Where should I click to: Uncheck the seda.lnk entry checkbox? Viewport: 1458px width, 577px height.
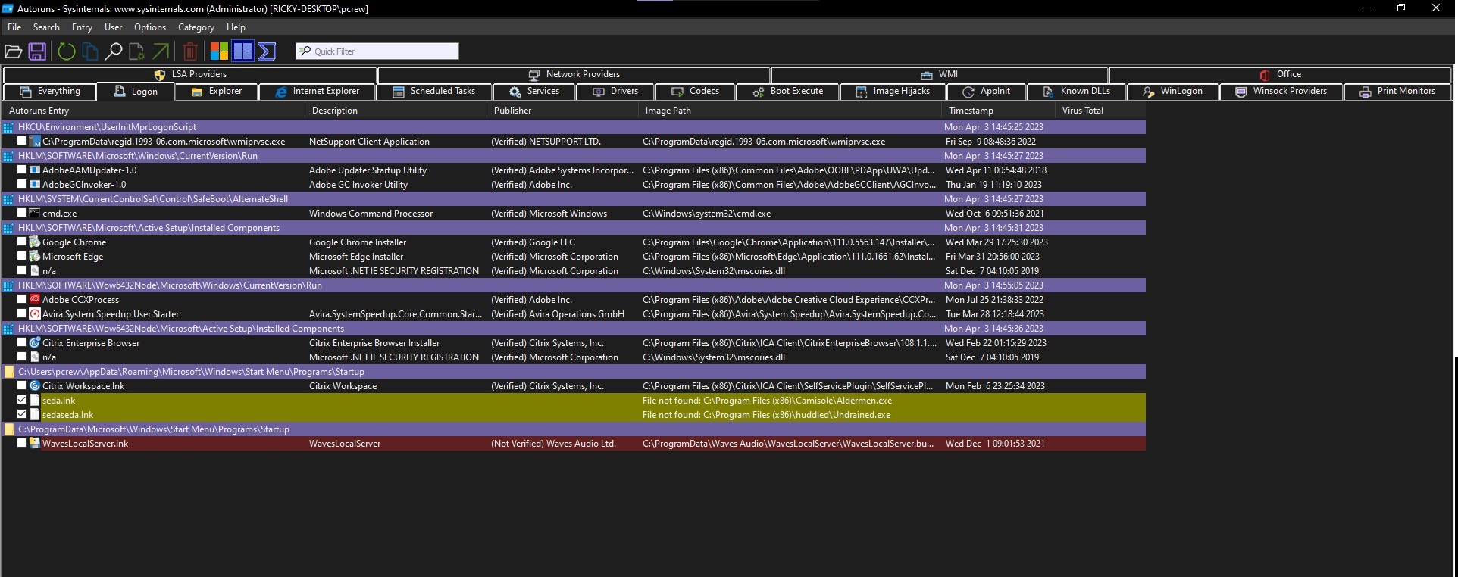point(22,400)
